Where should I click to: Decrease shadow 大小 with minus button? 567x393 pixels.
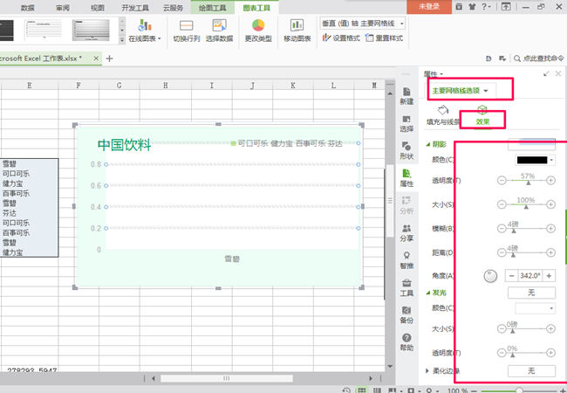pyautogui.click(x=502, y=204)
